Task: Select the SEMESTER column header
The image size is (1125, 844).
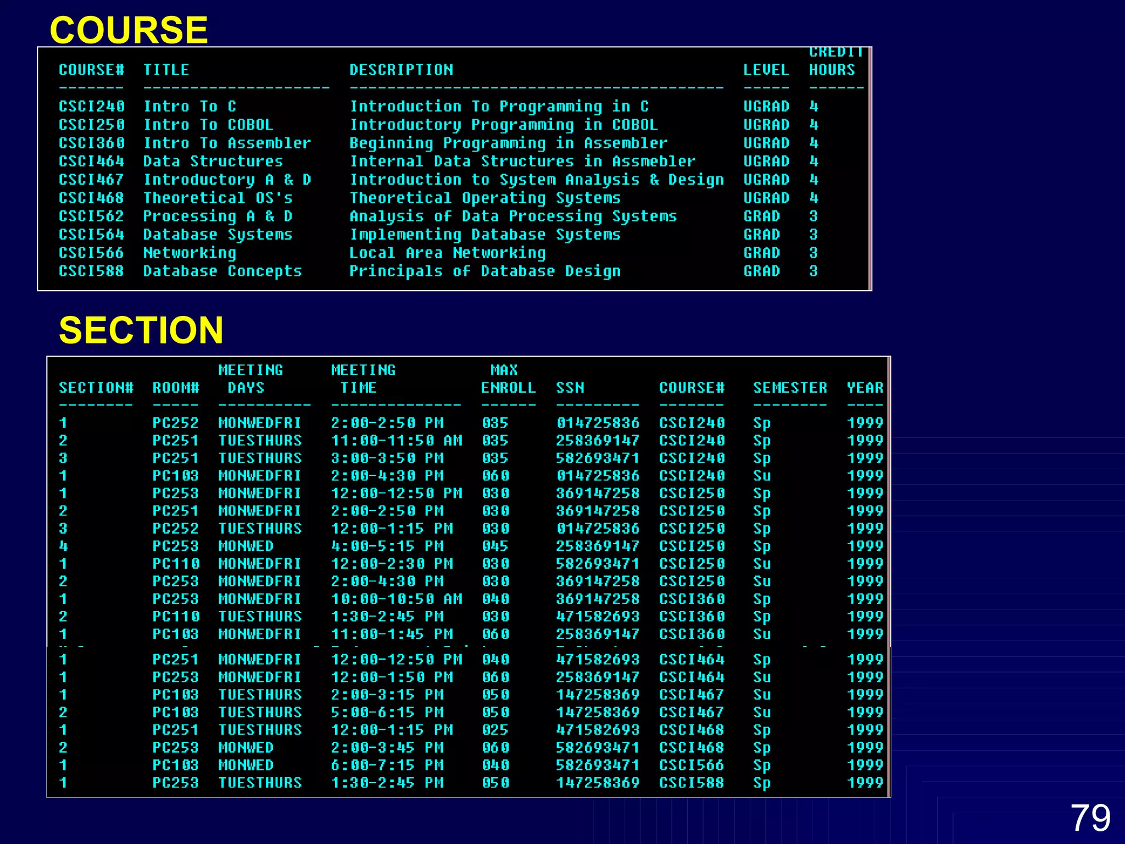Action: pyautogui.click(x=789, y=388)
